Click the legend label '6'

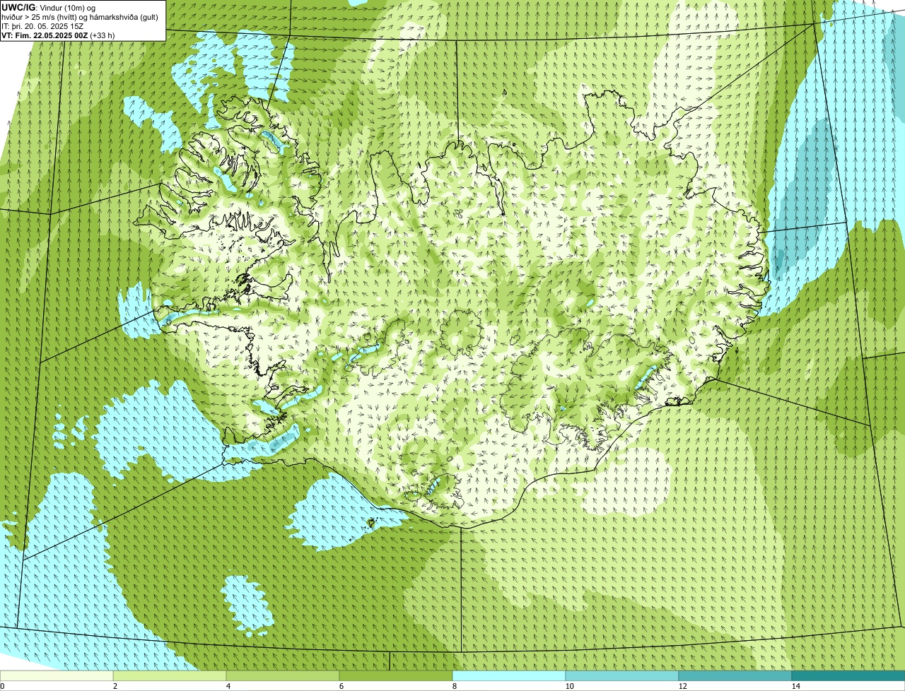click(x=341, y=686)
